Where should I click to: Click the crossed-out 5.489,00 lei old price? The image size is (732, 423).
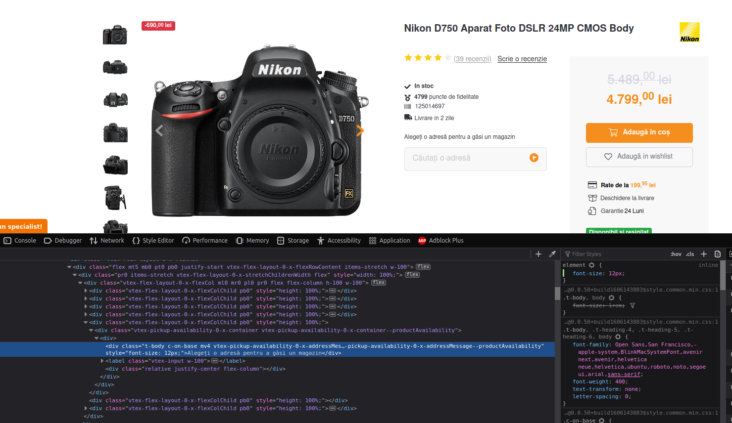[x=639, y=78]
